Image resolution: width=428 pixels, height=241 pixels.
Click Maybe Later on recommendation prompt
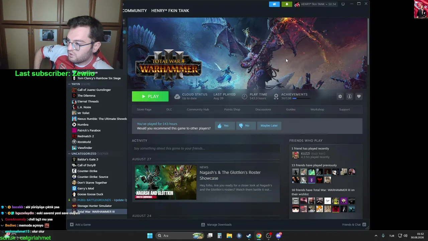pos(269,126)
